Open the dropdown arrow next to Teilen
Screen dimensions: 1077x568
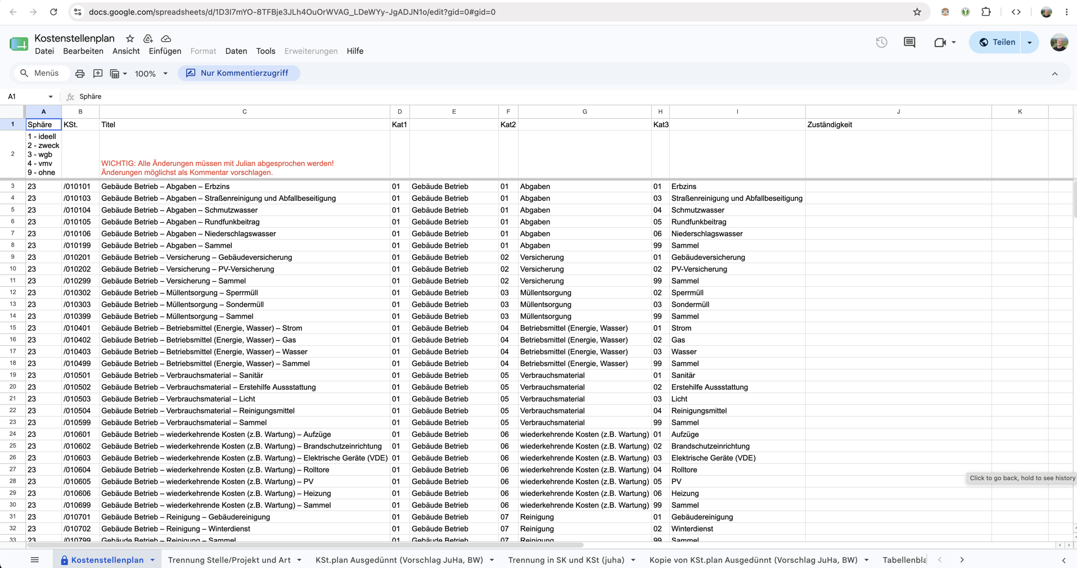tap(1030, 42)
